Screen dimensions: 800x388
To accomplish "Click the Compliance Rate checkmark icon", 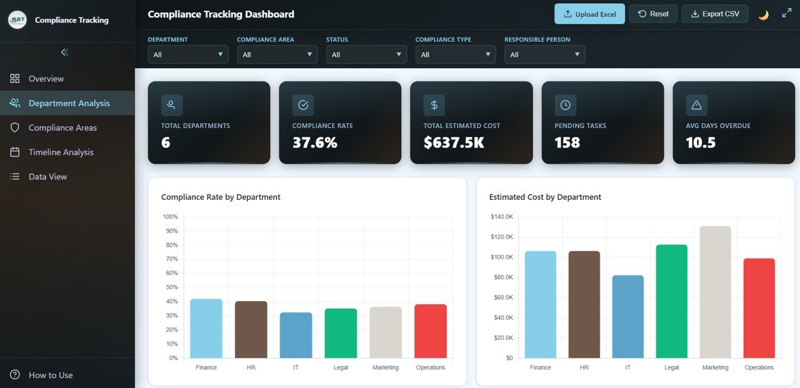I will pyautogui.click(x=303, y=105).
